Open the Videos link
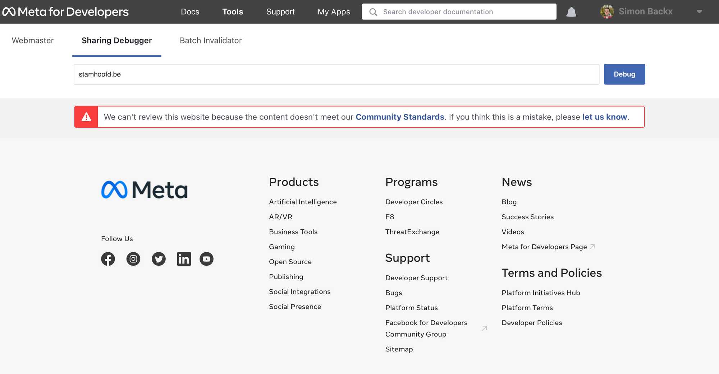Image resolution: width=719 pixels, height=374 pixels. click(x=513, y=232)
